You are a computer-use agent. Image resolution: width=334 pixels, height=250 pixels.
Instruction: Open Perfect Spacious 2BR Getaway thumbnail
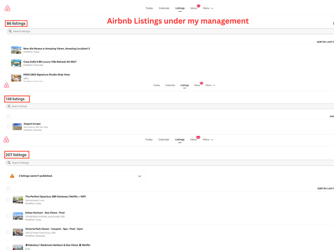(18, 200)
